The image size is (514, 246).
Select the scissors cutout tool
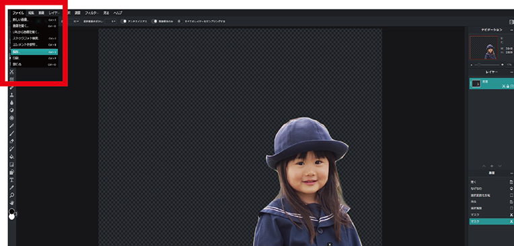(x=12, y=72)
